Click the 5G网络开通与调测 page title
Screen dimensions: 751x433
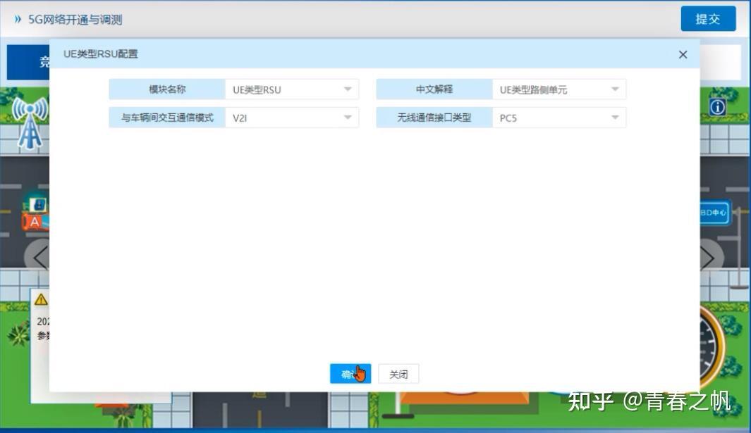[73, 19]
